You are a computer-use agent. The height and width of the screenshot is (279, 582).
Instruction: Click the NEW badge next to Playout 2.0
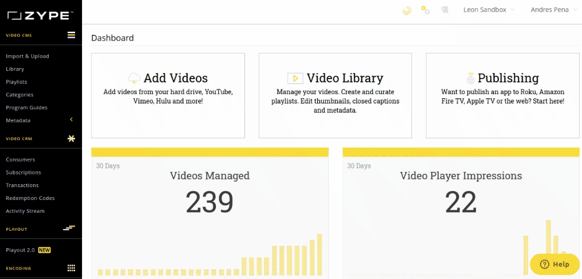44,250
